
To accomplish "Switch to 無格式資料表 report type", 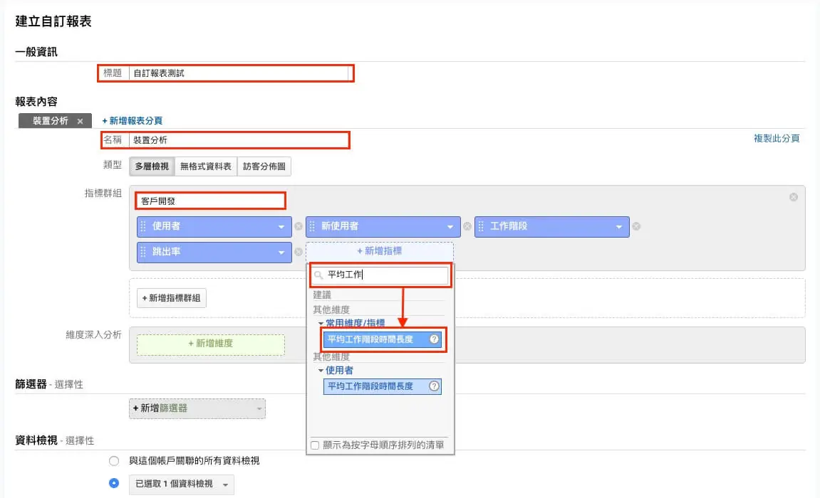I will (x=206, y=166).
